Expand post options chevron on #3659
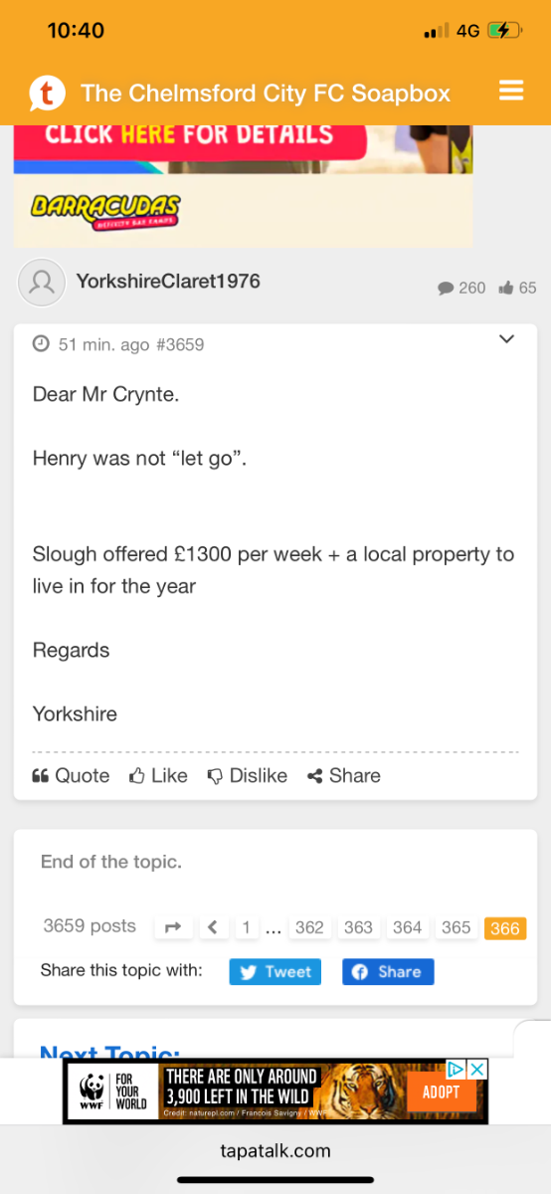Viewport: 551px width, 1194px height. tap(506, 339)
